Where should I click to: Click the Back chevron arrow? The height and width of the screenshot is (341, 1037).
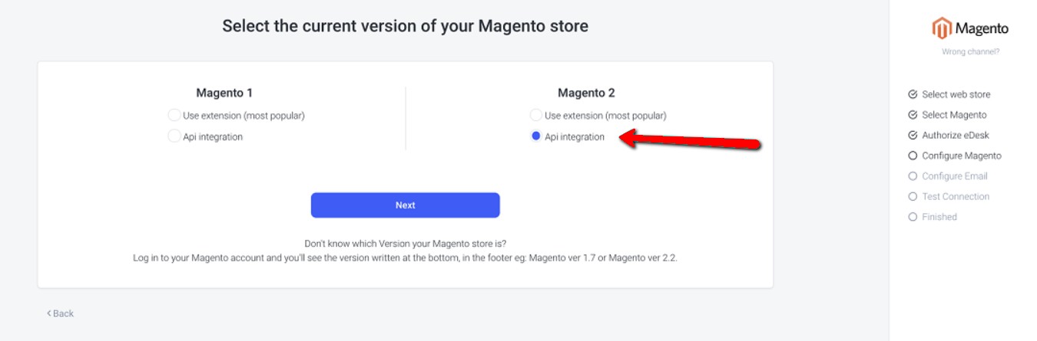tap(48, 313)
